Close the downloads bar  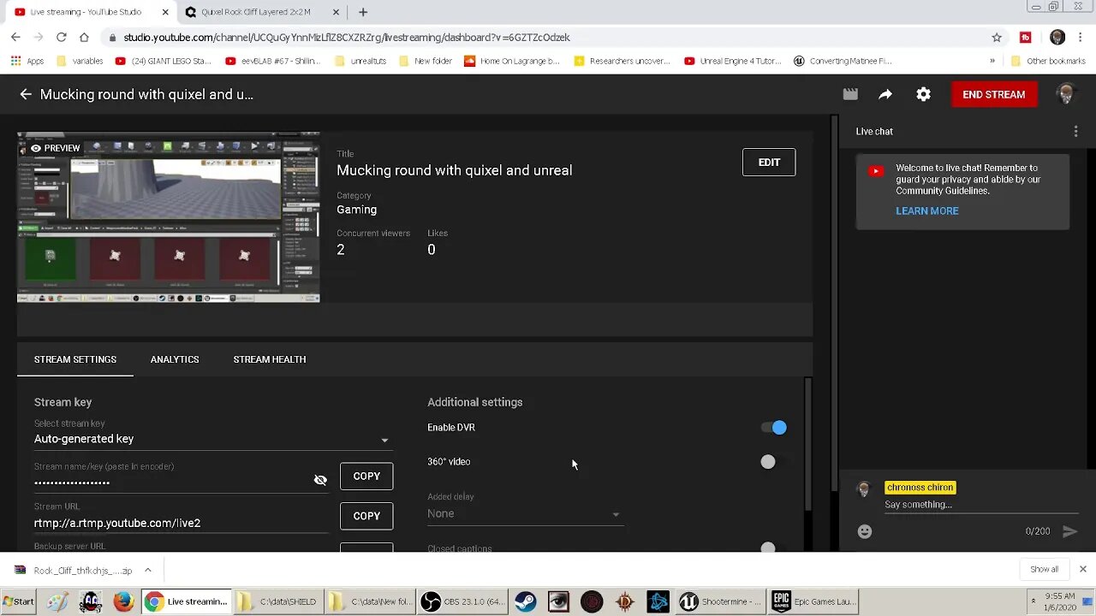1082,569
